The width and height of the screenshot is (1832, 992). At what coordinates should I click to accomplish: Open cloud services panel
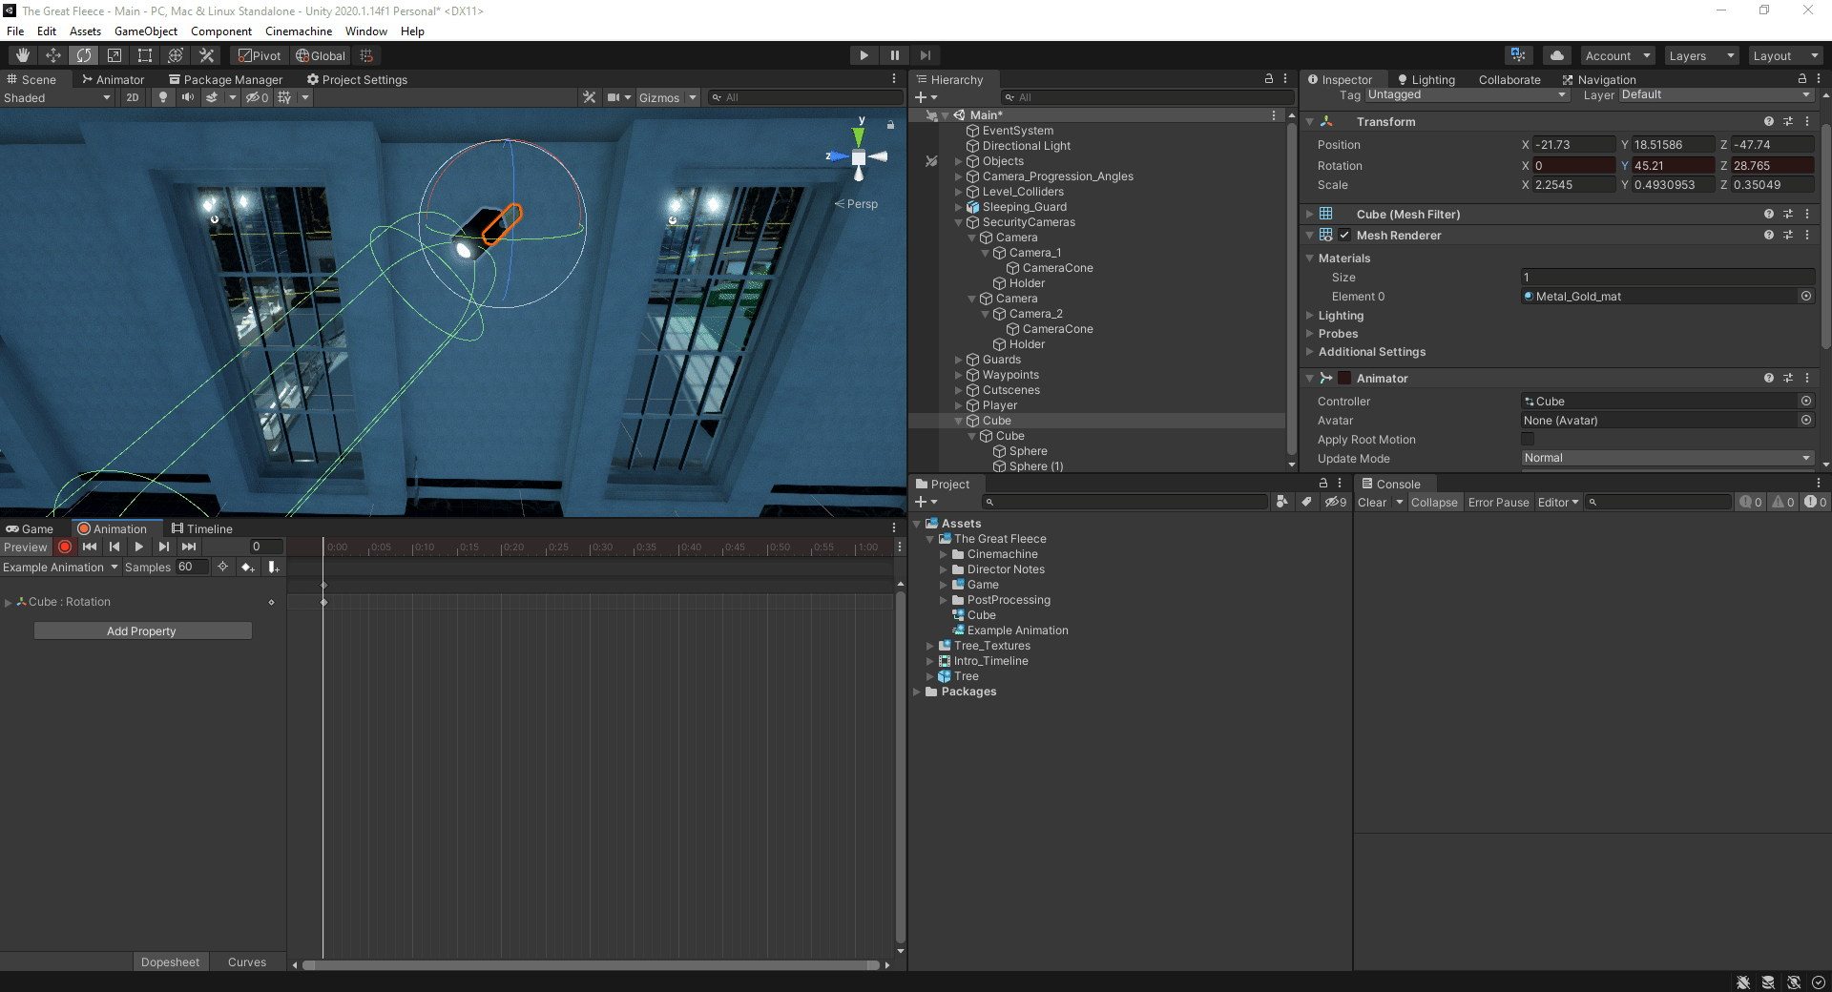point(1557,55)
